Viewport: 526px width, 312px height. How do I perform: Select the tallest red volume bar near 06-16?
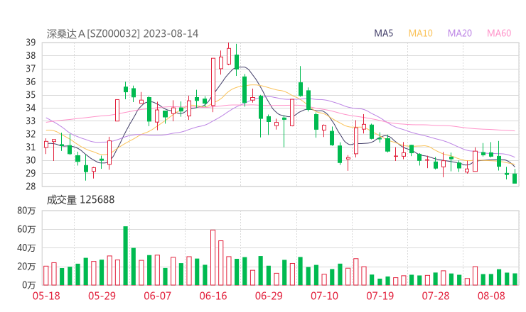pos(213,257)
